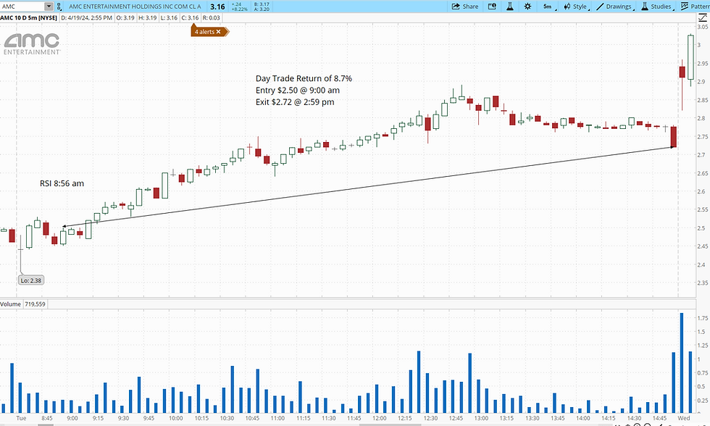Click the Tue date axis label
710x426 pixels.
pyautogui.click(x=21, y=418)
